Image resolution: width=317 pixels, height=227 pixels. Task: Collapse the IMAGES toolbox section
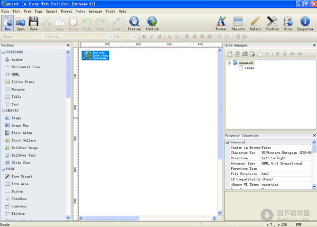coord(3,111)
